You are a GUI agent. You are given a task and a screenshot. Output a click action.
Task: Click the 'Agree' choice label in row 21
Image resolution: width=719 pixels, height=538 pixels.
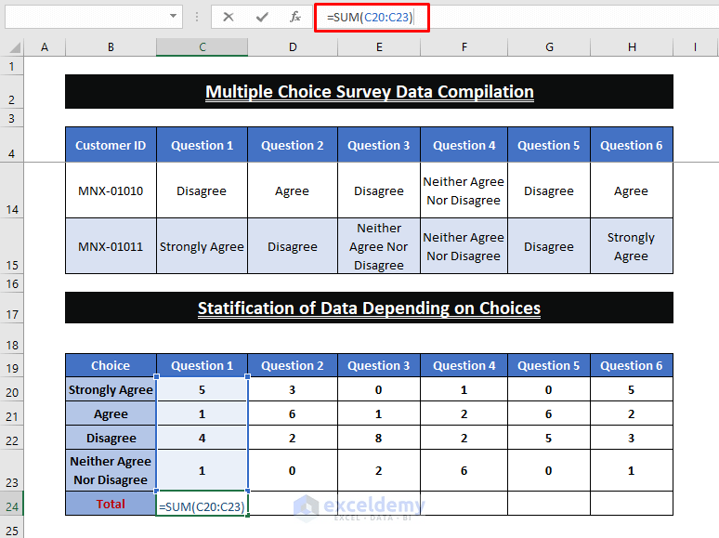111,413
